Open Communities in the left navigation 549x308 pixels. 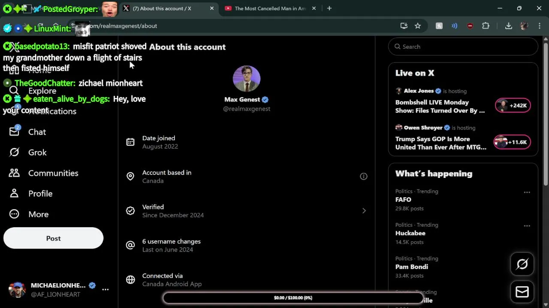[53, 173]
